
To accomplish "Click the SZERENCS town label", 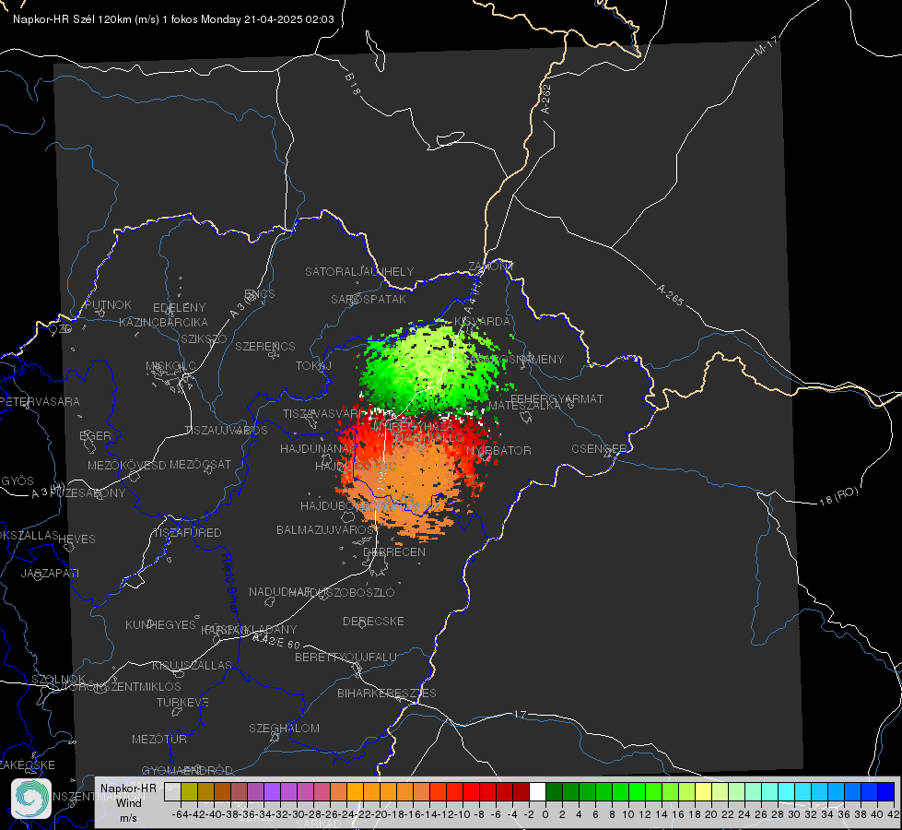I will coord(265,347).
